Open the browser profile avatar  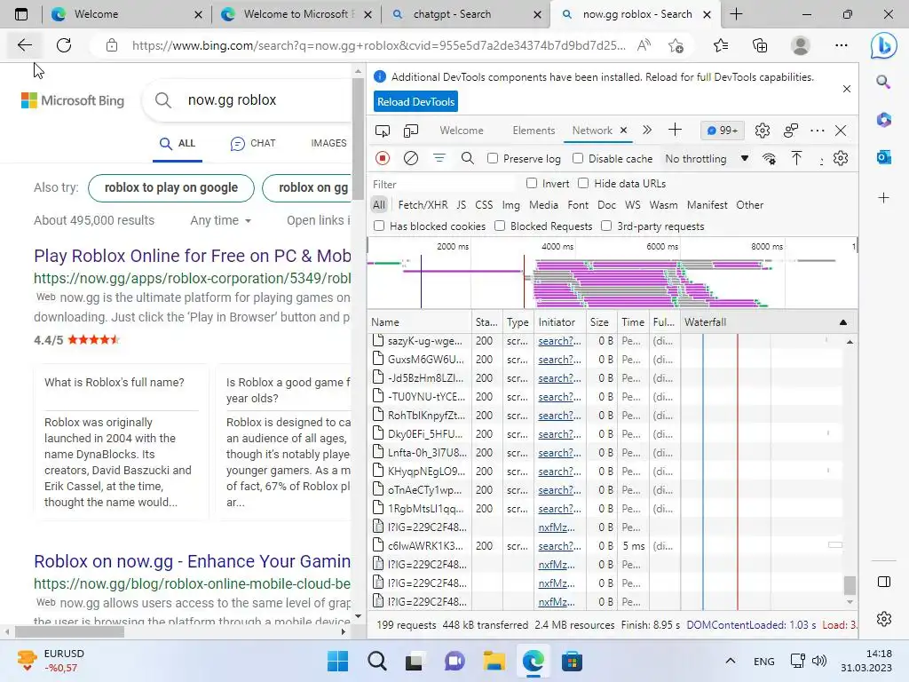(x=801, y=45)
